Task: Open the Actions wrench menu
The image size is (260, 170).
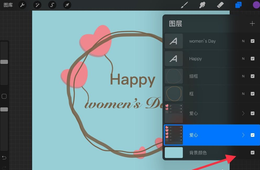Action: (22, 5)
